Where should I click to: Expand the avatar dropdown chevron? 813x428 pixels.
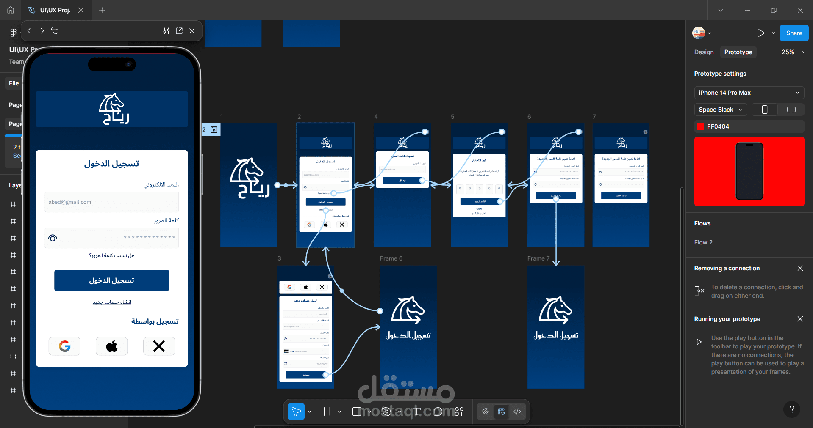(x=709, y=33)
